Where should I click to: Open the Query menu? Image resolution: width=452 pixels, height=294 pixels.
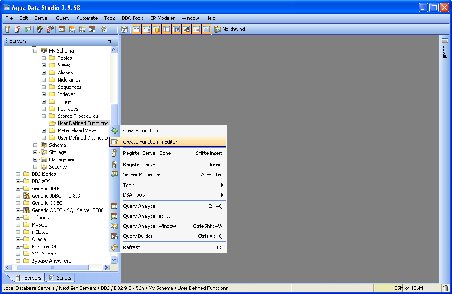pyautogui.click(x=63, y=18)
